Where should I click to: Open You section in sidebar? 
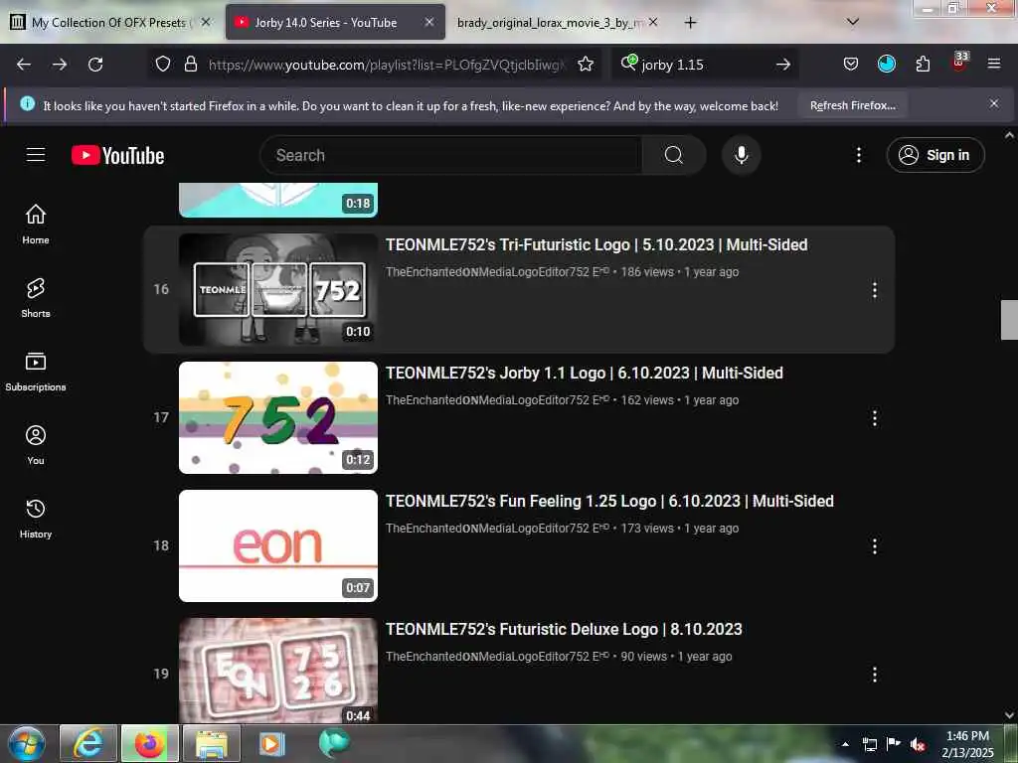pyautogui.click(x=36, y=445)
